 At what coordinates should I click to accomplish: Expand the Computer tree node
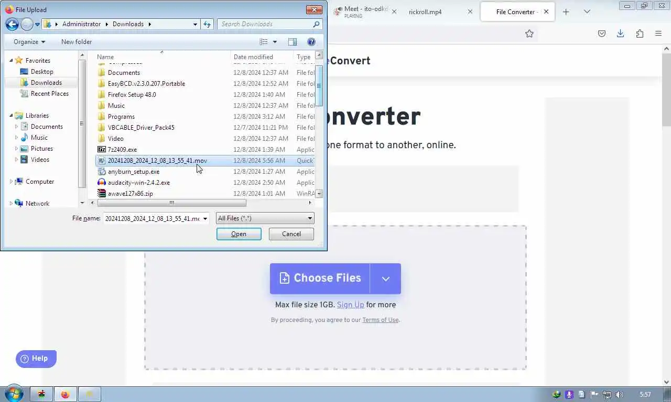[x=11, y=182]
